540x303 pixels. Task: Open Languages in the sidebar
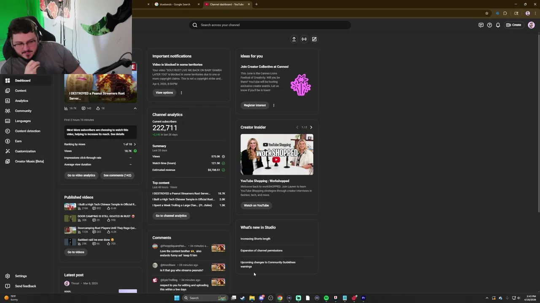click(x=23, y=121)
